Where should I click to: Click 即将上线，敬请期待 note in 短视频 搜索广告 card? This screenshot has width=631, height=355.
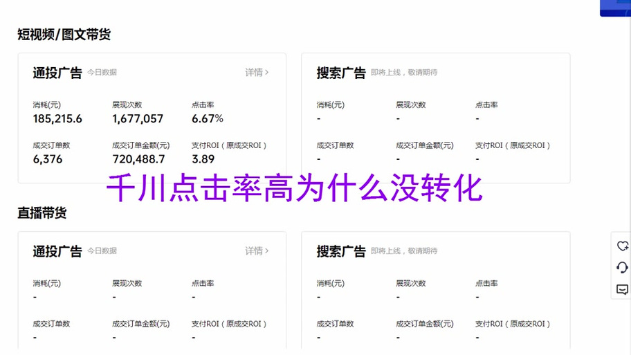point(404,73)
